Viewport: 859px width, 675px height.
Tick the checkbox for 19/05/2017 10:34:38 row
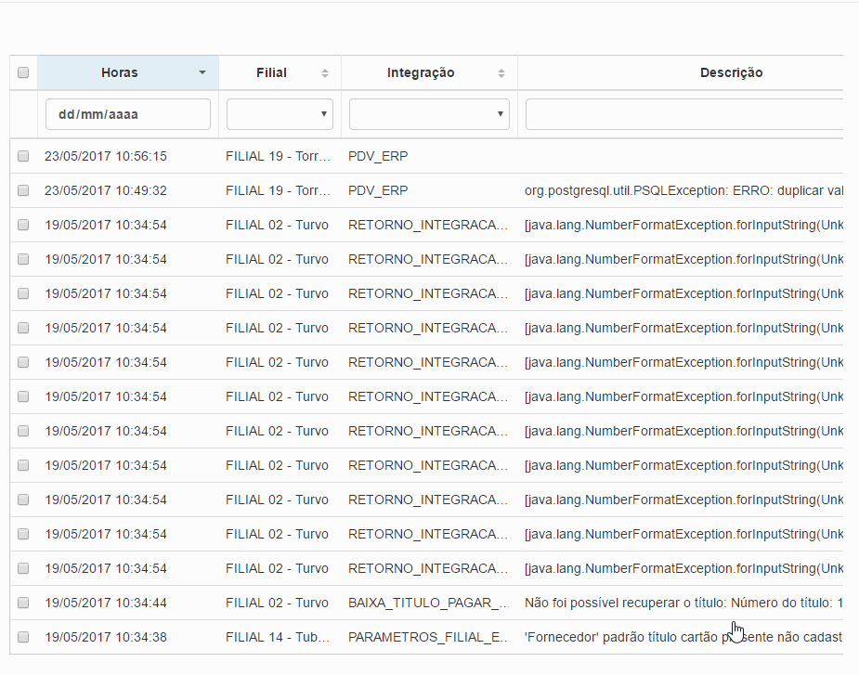pyautogui.click(x=23, y=638)
